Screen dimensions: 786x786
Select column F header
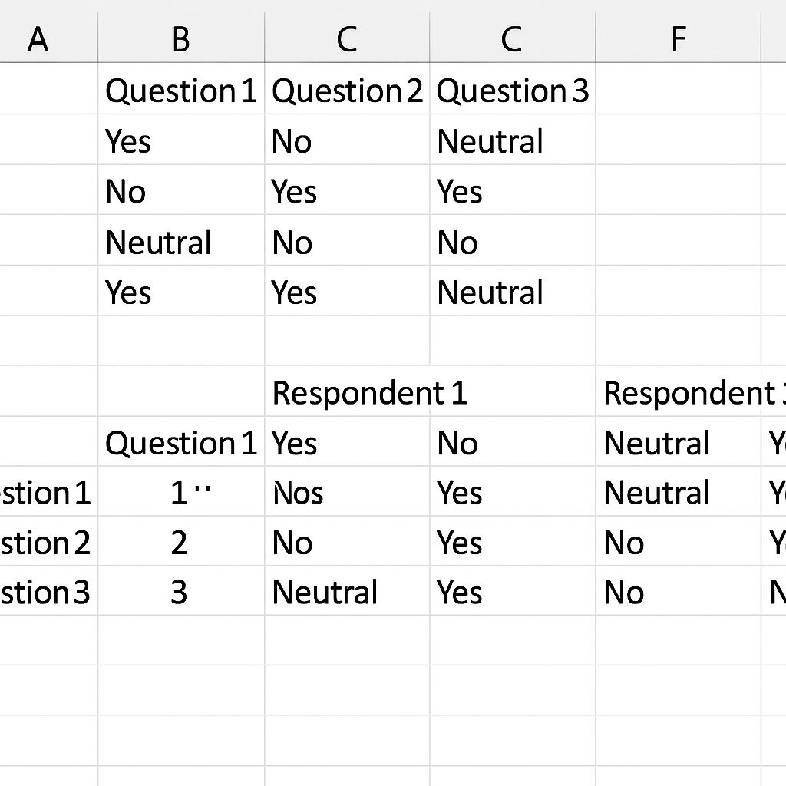tap(679, 39)
